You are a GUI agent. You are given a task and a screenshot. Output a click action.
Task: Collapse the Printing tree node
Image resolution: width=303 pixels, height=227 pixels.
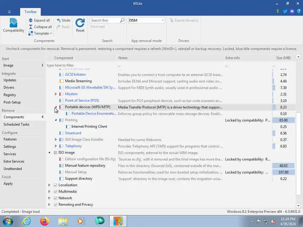[56, 120]
